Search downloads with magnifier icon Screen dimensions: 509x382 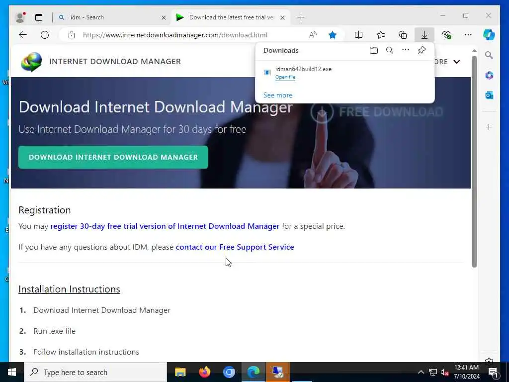click(390, 50)
